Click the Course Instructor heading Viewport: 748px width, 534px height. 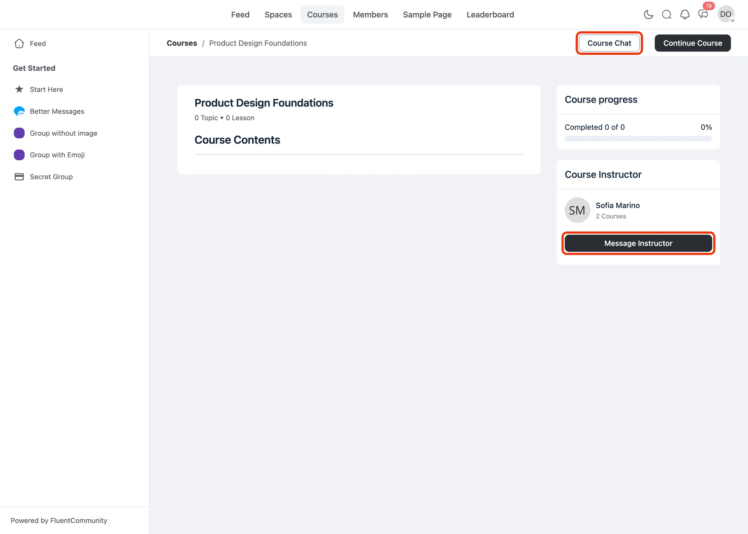click(x=603, y=175)
